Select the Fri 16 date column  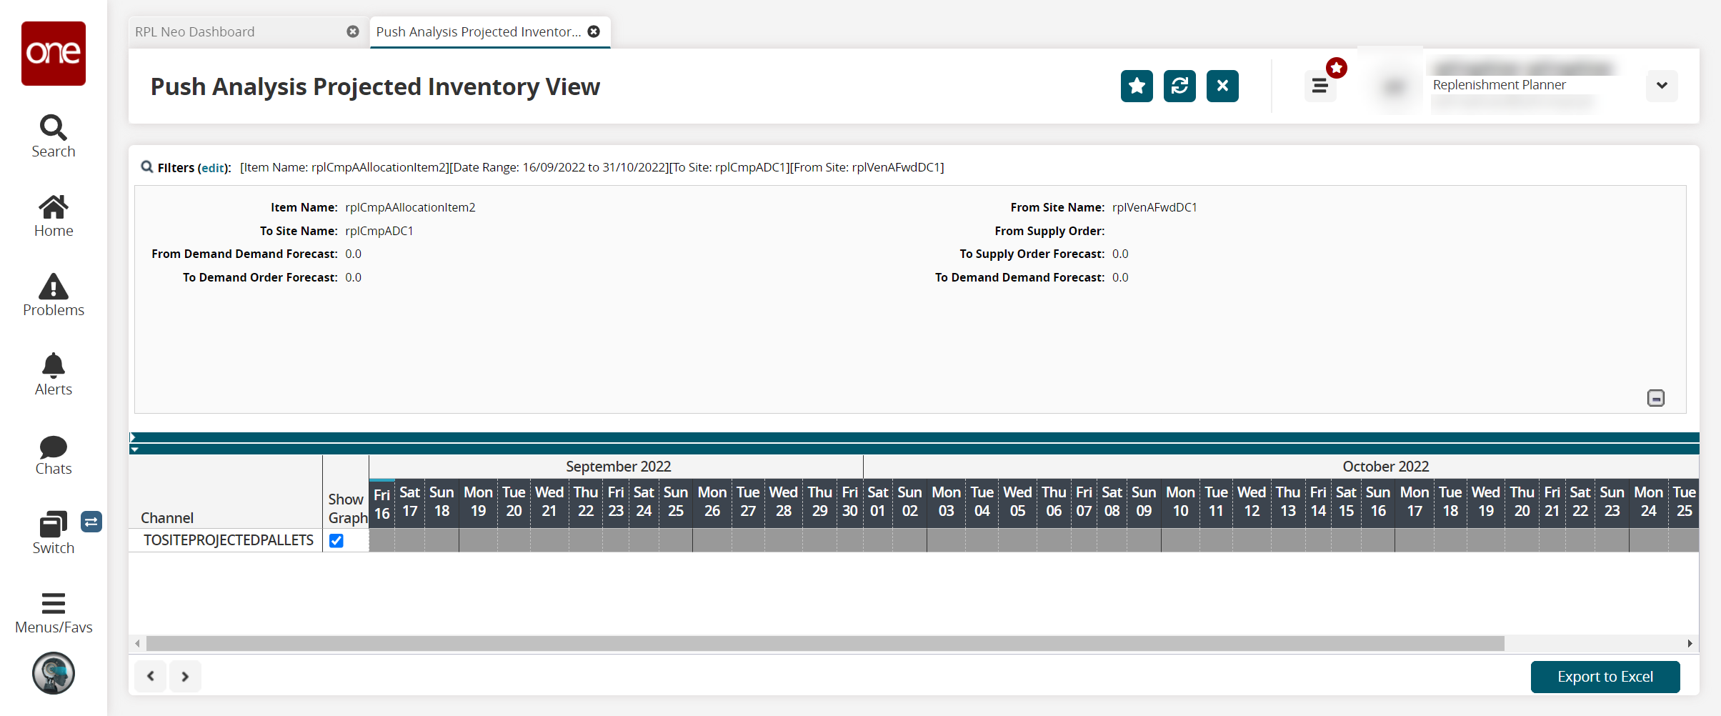click(x=382, y=504)
